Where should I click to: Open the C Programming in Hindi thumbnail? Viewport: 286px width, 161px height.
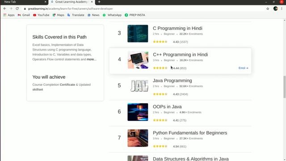tap(138, 34)
